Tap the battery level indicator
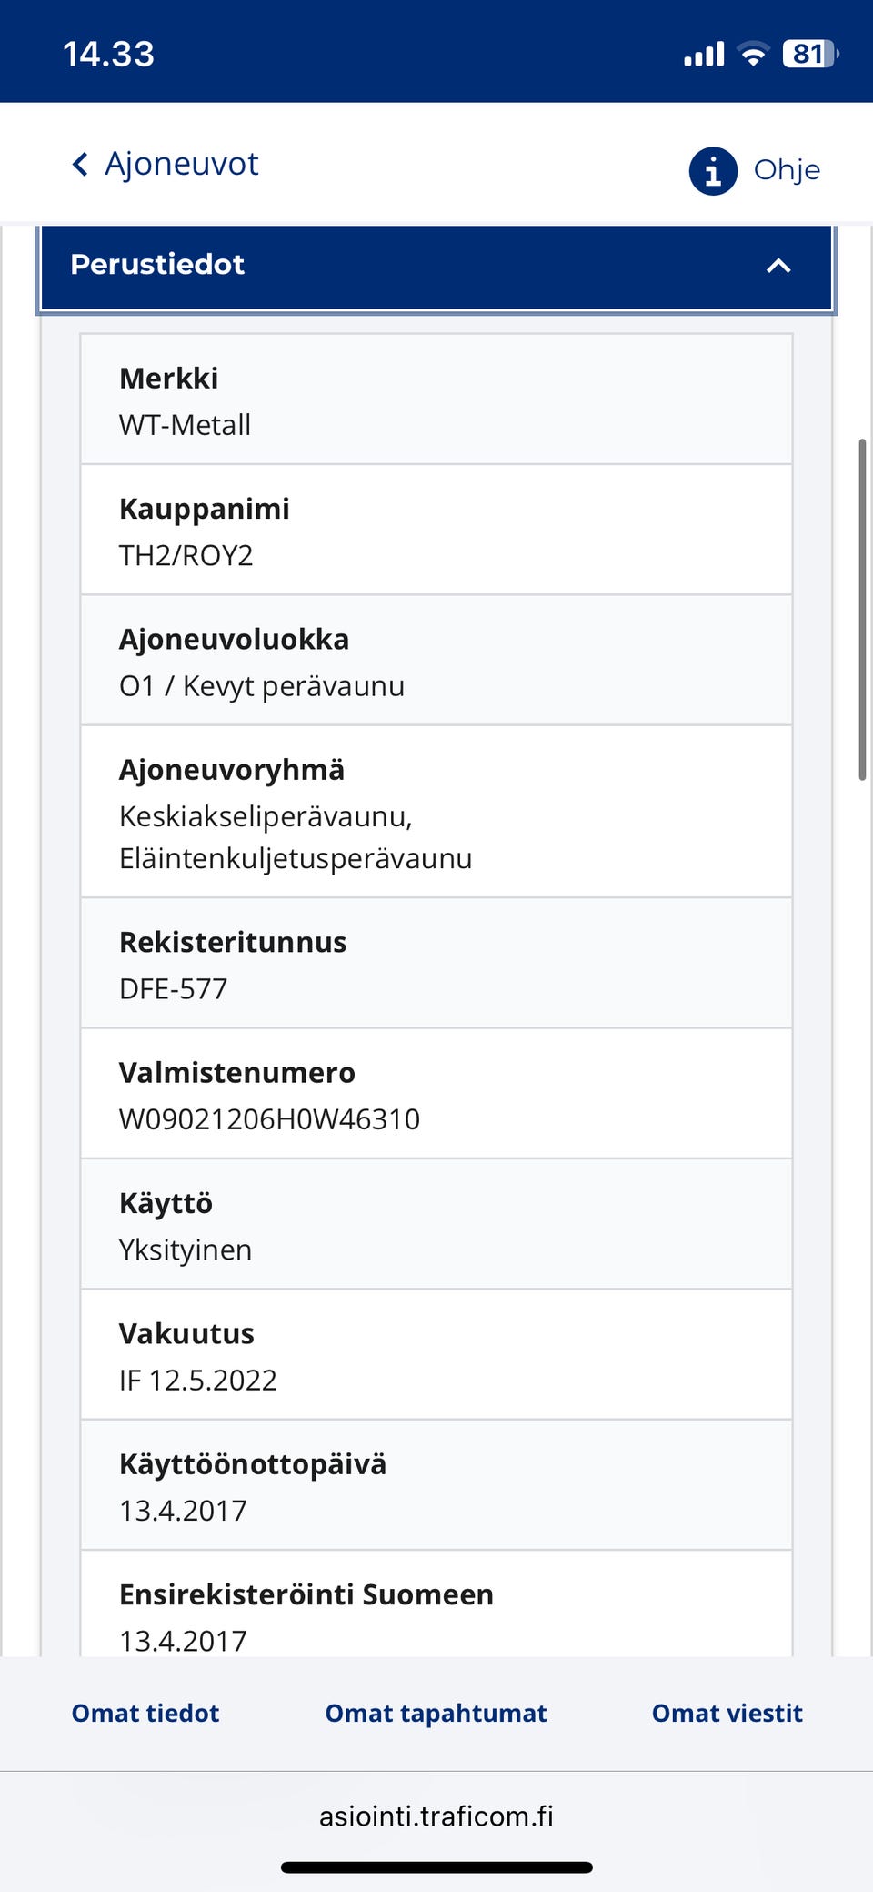Screen dimensions: 873x1892 click(809, 55)
